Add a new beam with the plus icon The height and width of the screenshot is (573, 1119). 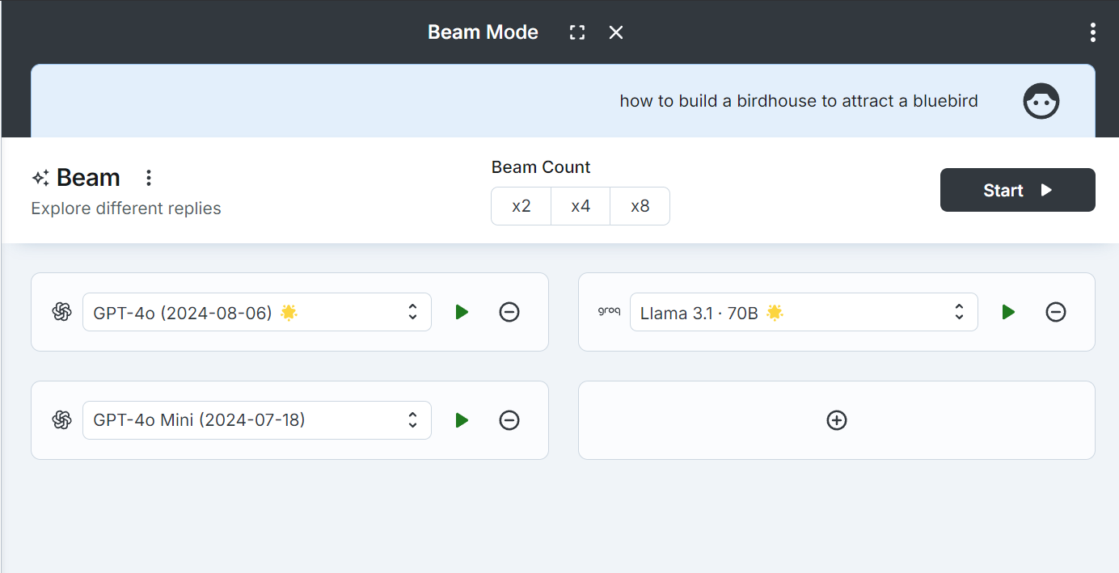pos(837,420)
